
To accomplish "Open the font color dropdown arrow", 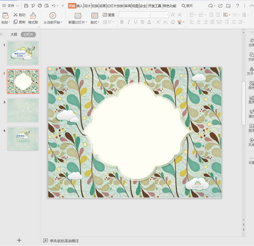I will pyautogui.click(x=153, y=22).
